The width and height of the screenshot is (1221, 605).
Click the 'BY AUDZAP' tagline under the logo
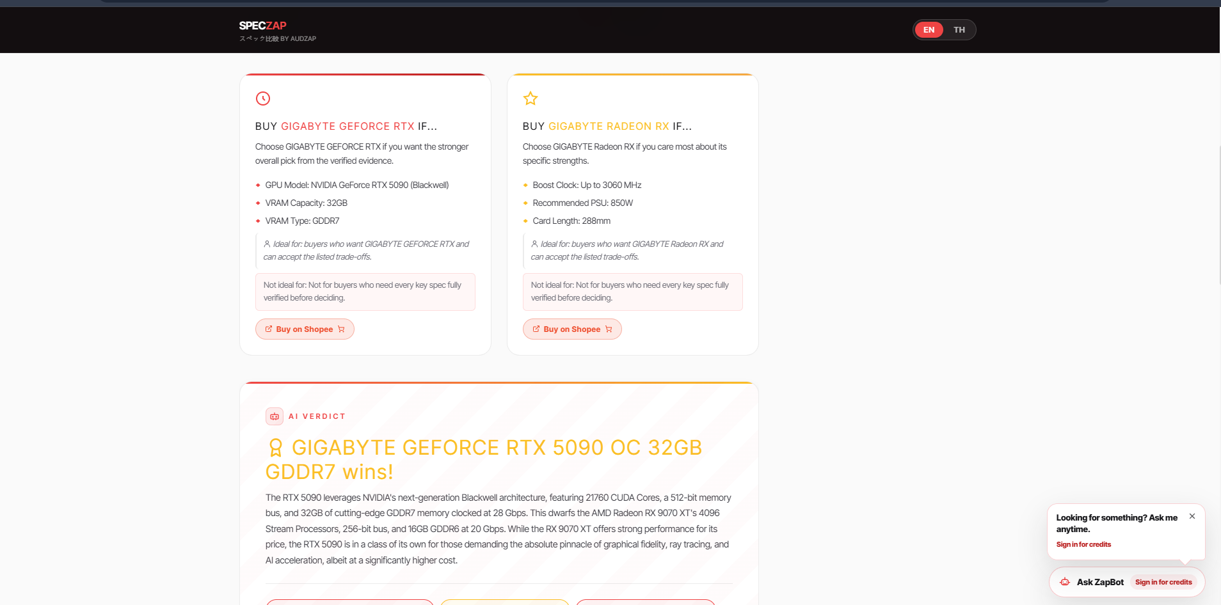(x=298, y=39)
